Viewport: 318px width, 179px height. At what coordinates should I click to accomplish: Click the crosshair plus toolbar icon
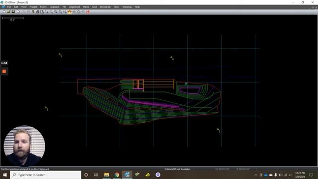[x=74, y=12]
